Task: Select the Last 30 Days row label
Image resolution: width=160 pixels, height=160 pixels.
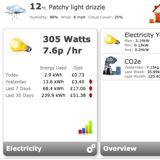Action: (19, 95)
